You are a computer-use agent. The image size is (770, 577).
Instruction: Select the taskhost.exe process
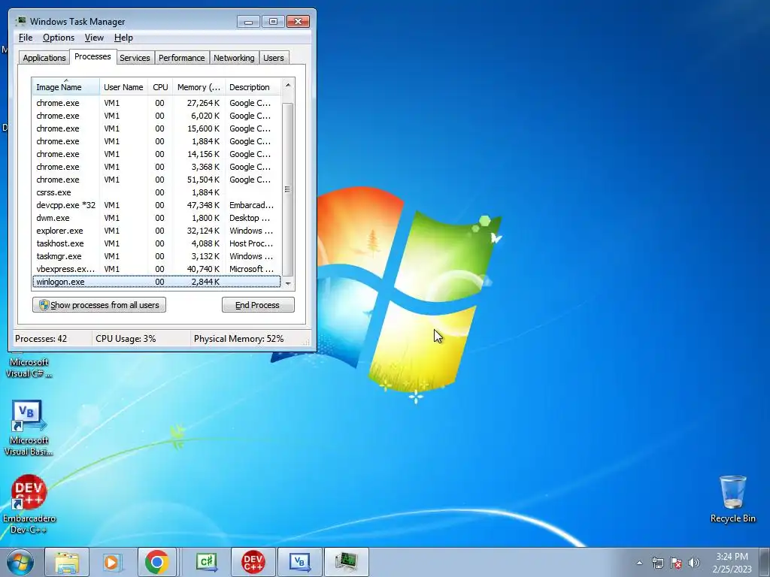156,243
